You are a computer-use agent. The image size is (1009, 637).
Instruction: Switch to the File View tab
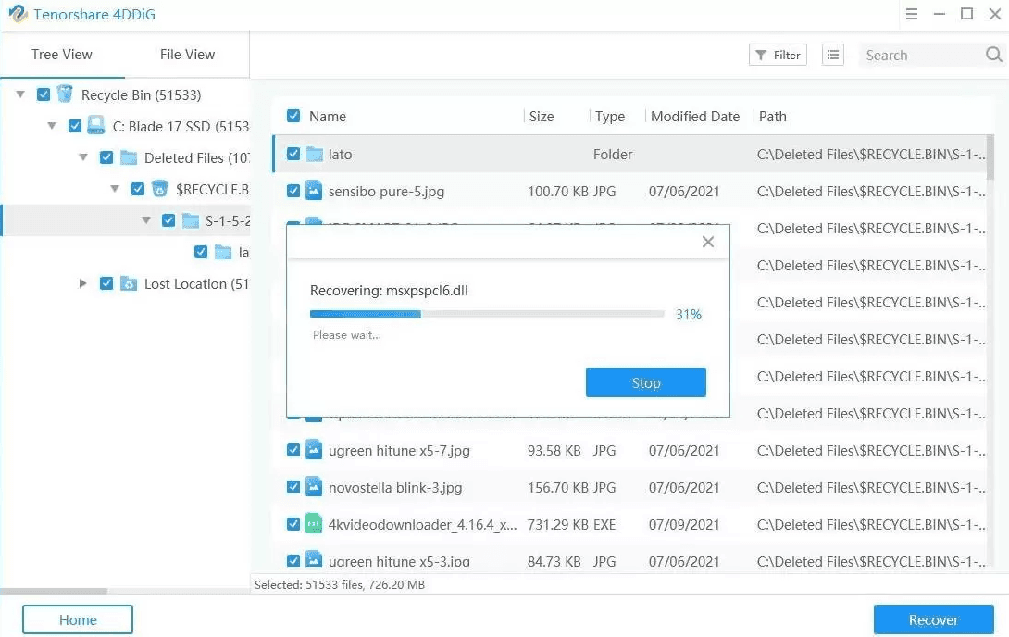187,55
